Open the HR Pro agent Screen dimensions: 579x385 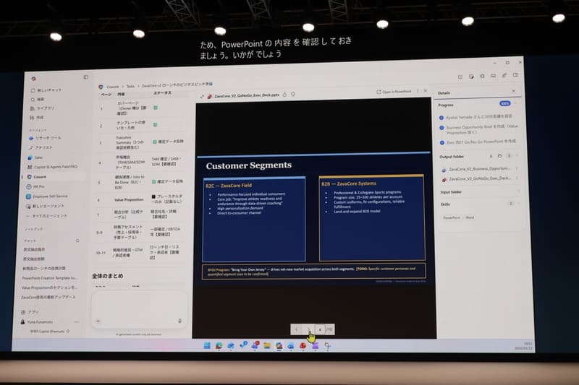pos(35,186)
